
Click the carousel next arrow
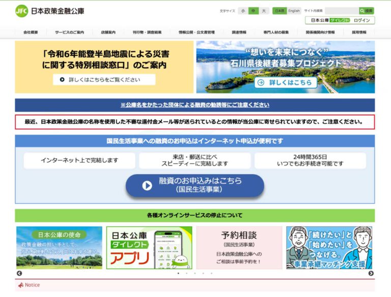pos(371,273)
